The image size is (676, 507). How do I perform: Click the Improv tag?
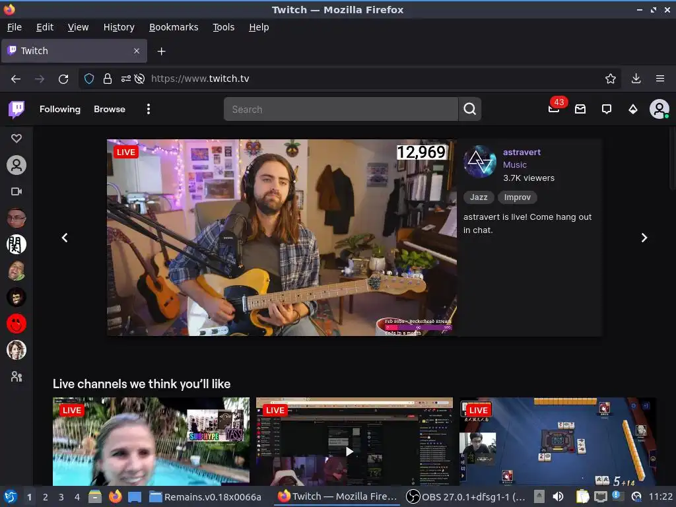(518, 197)
